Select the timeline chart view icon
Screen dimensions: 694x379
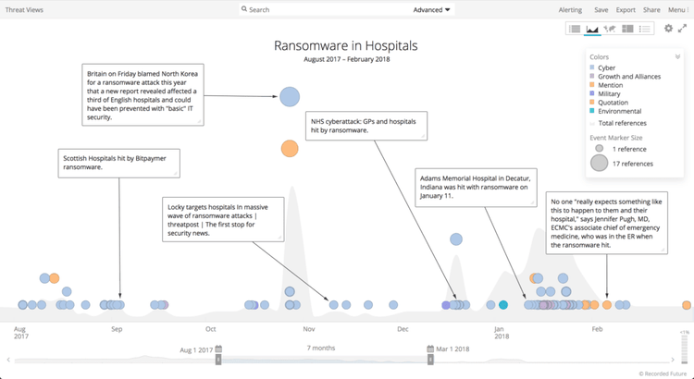tap(592, 29)
